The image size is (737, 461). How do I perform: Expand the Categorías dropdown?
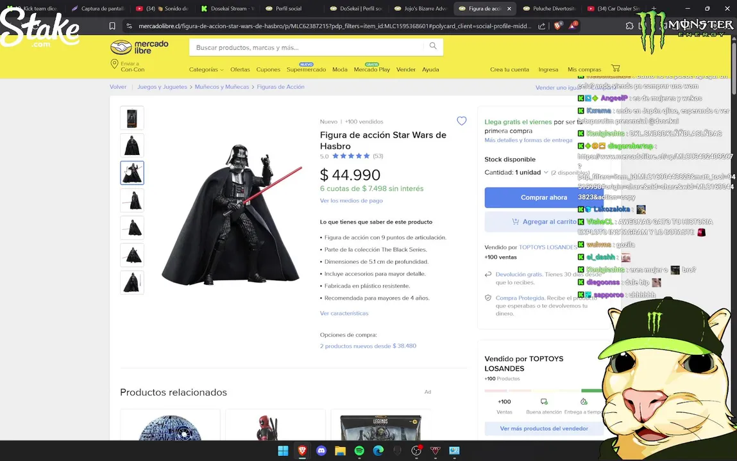[207, 69]
